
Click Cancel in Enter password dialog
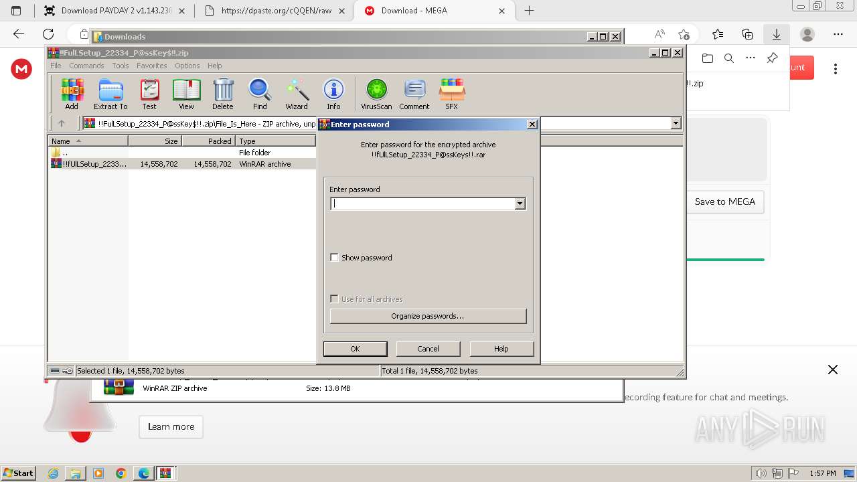click(428, 349)
